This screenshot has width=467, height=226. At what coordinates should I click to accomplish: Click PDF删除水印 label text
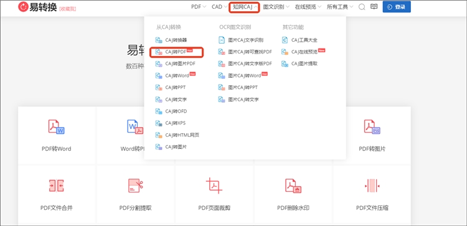(x=293, y=208)
